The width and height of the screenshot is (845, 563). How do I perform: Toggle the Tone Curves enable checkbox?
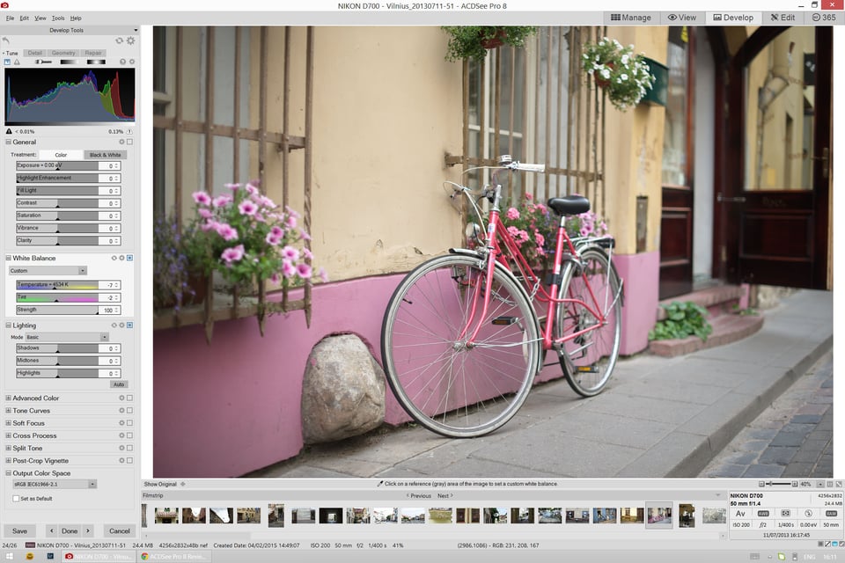coord(129,411)
